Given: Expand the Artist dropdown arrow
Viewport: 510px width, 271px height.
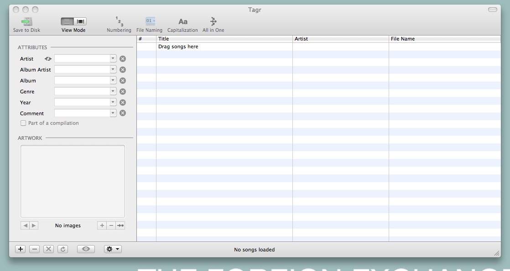Looking at the screenshot, I should coord(113,58).
